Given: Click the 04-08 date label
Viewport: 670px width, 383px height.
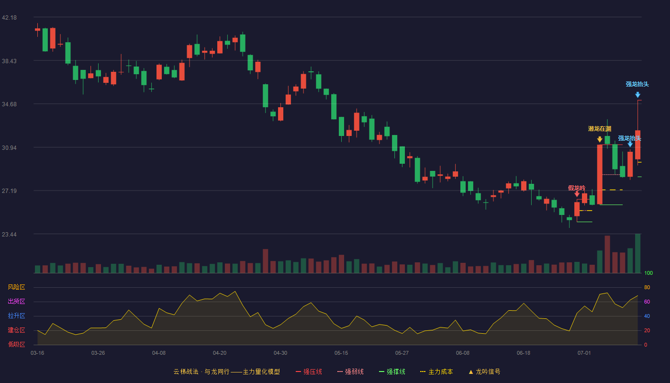Looking at the screenshot, I should [x=159, y=353].
